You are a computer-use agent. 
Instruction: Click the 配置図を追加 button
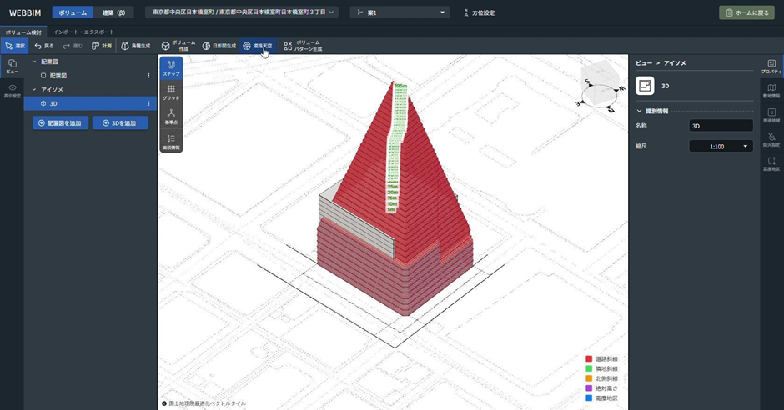tap(60, 122)
